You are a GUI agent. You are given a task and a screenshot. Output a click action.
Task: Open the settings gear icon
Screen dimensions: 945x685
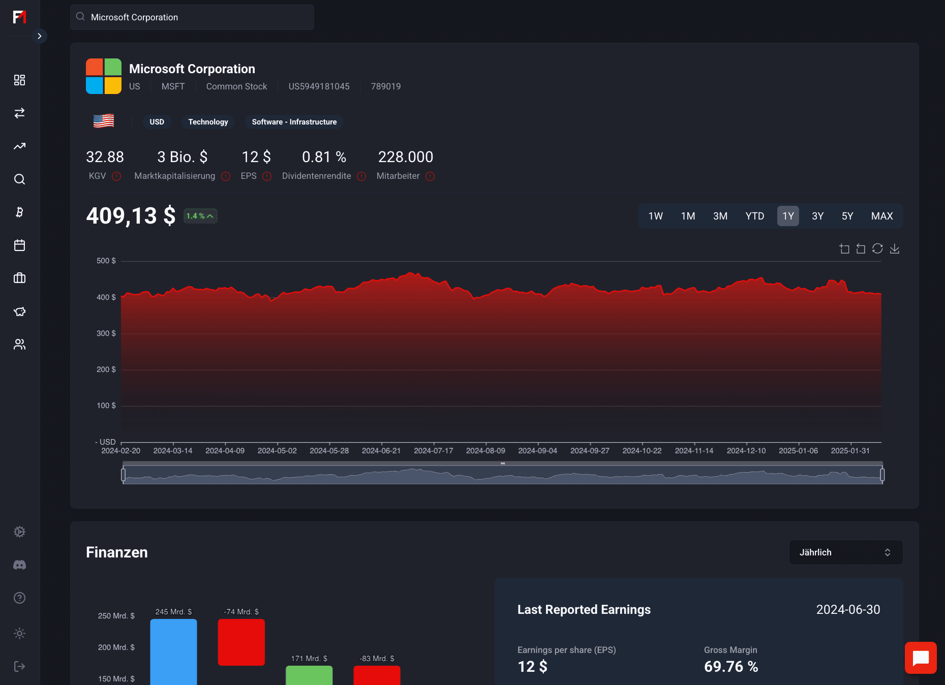tap(19, 532)
